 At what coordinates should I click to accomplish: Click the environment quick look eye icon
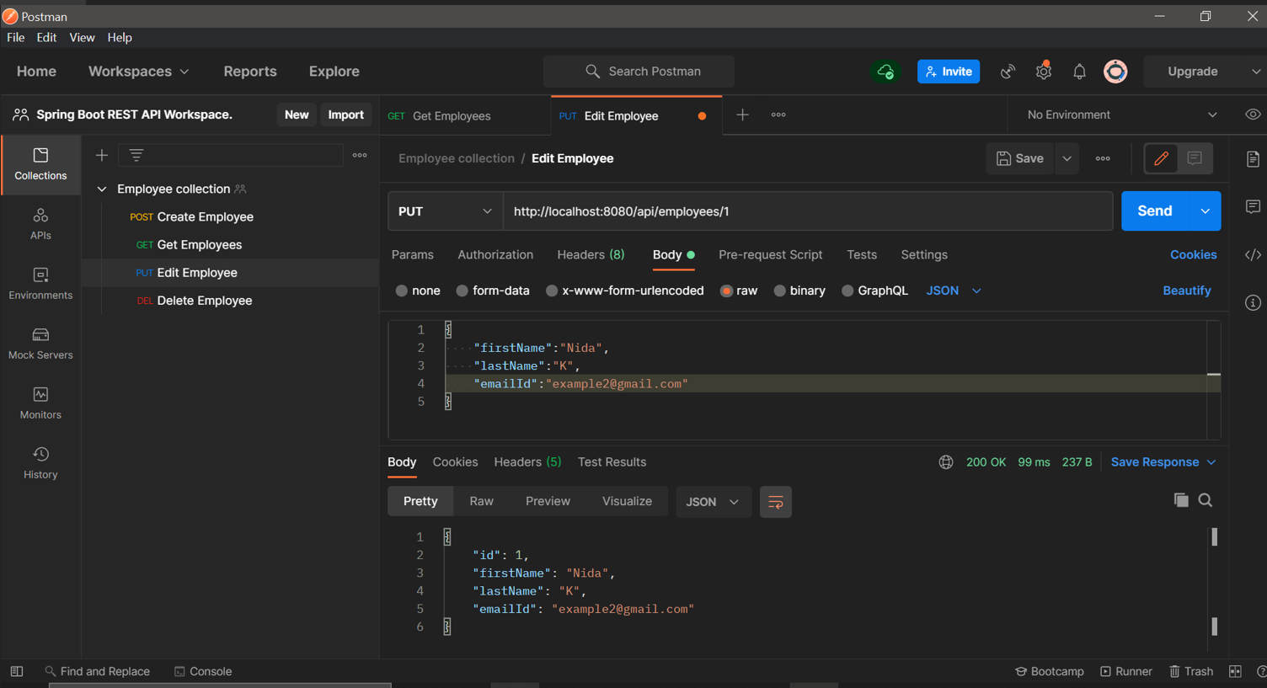click(x=1253, y=115)
